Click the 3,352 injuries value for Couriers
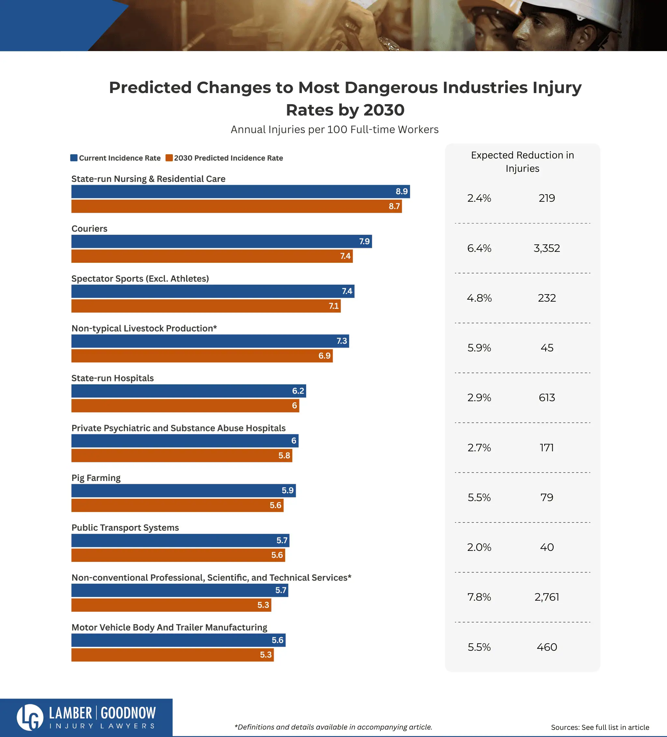 coord(546,248)
